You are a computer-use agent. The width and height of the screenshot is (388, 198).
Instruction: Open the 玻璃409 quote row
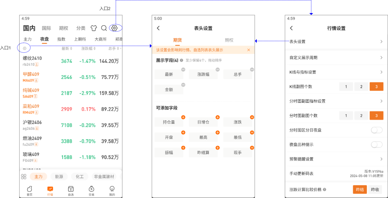(x=71, y=157)
